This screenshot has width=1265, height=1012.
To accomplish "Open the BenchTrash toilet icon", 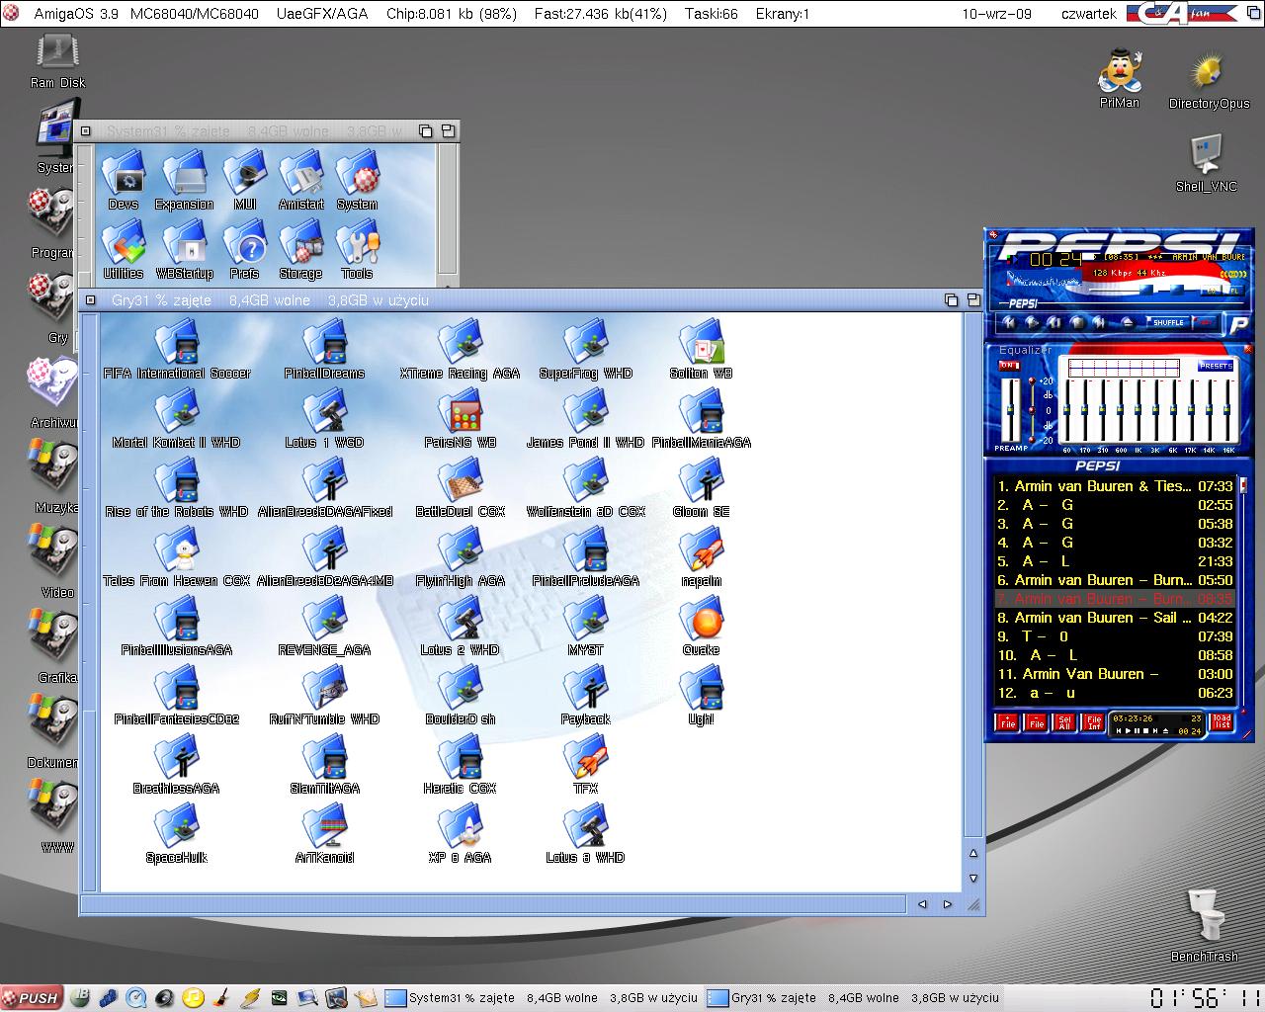I will (x=1204, y=926).
